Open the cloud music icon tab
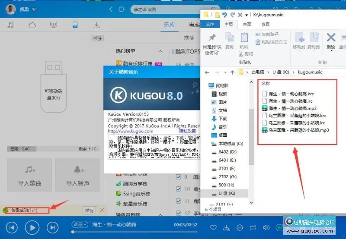The width and height of the screenshot is (346, 239). pos(32,25)
